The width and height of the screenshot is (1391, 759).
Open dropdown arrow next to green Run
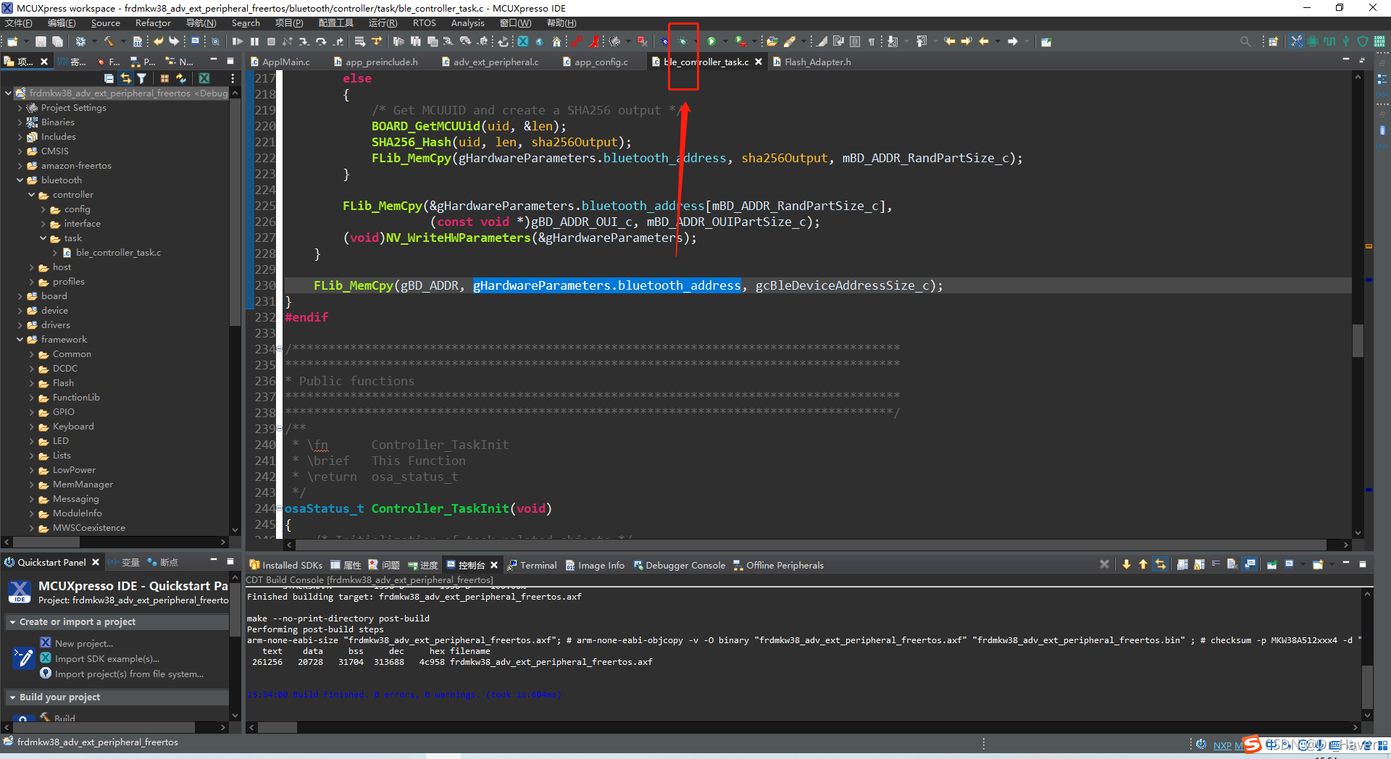click(x=725, y=41)
